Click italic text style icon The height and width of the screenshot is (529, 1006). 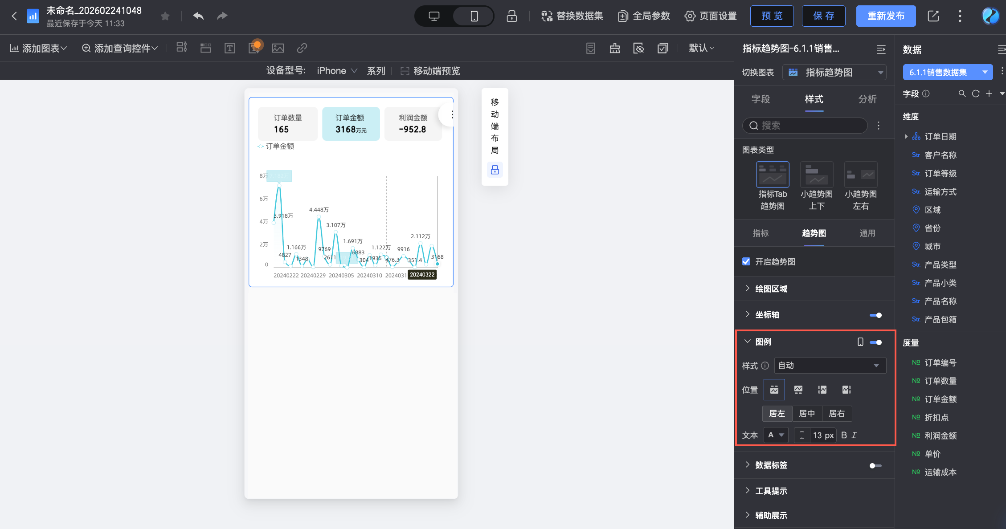pos(854,435)
